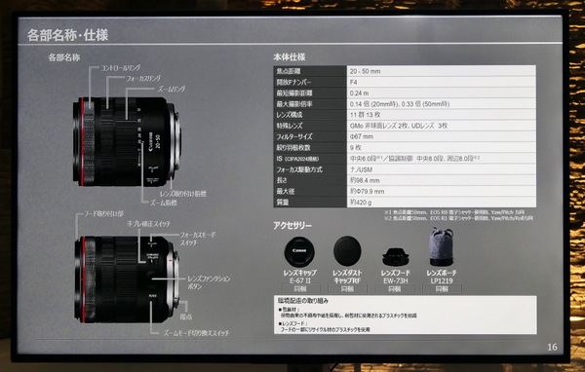
Task: Click the 中央6.0段 IS value cell
Action: point(442,159)
